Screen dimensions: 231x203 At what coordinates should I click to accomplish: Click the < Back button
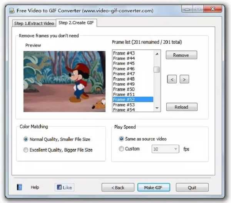(118, 187)
